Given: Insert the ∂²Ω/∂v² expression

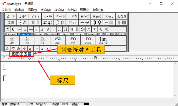Looking at the screenshot, I should coord(73,40).
